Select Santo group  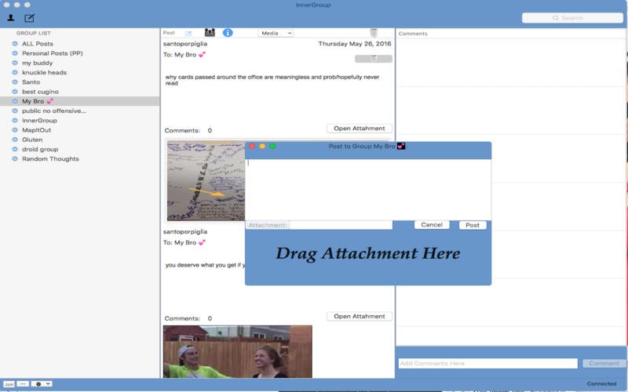(x=31, y=82)
